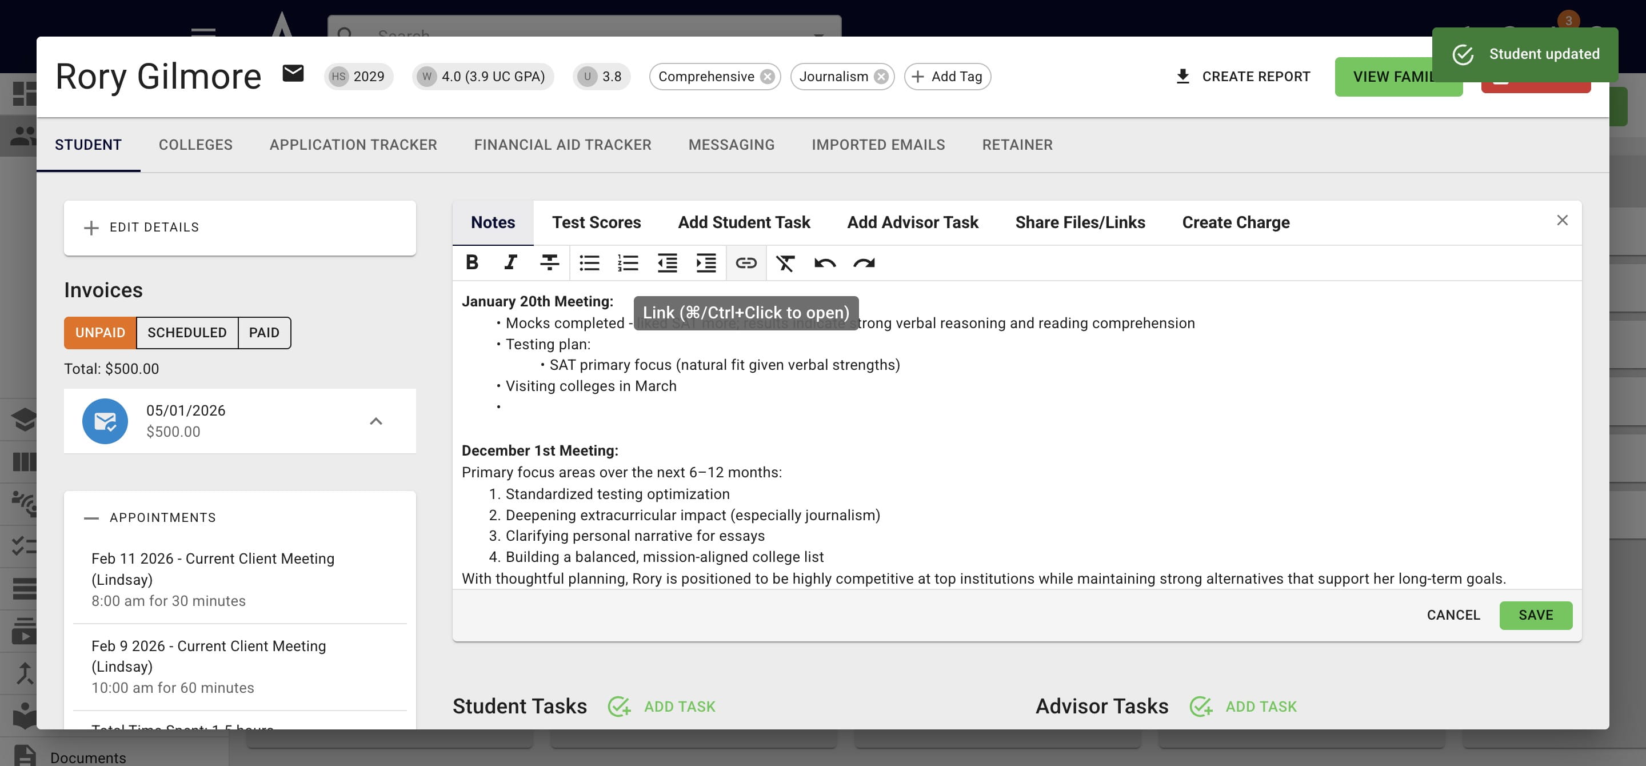Switch to the Colleges tab
The image size is (1646, 766).
[x=195, y=145]
